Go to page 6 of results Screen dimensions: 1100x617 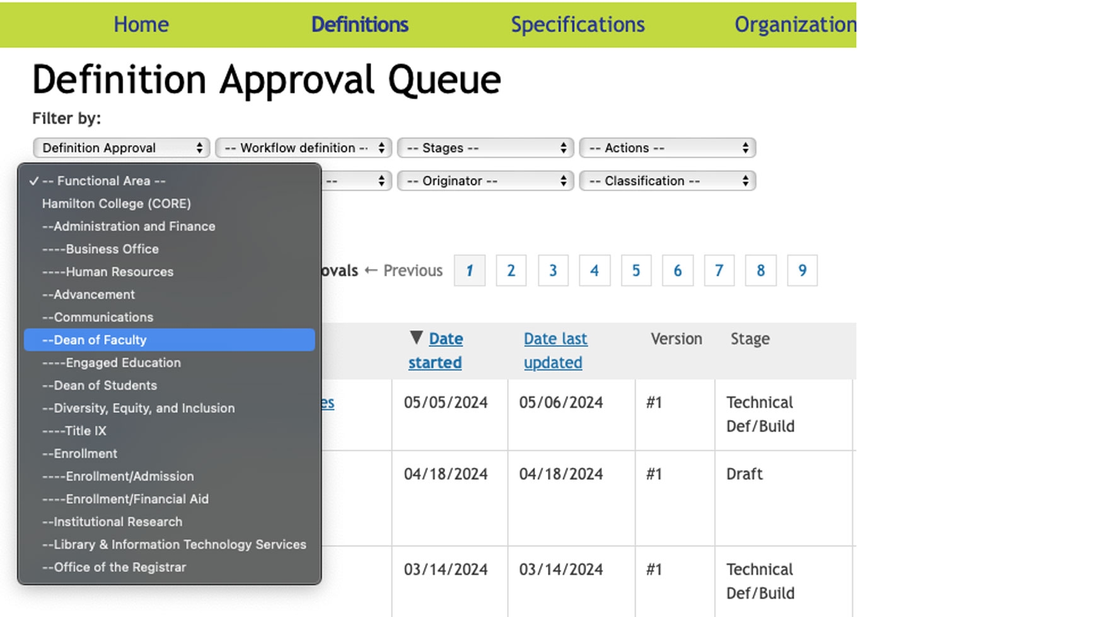tap(678, 271)
